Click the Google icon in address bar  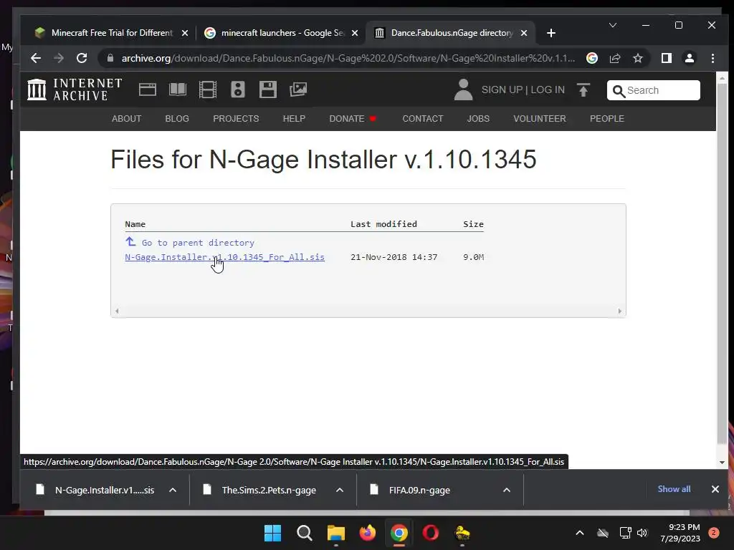[592, 58]
